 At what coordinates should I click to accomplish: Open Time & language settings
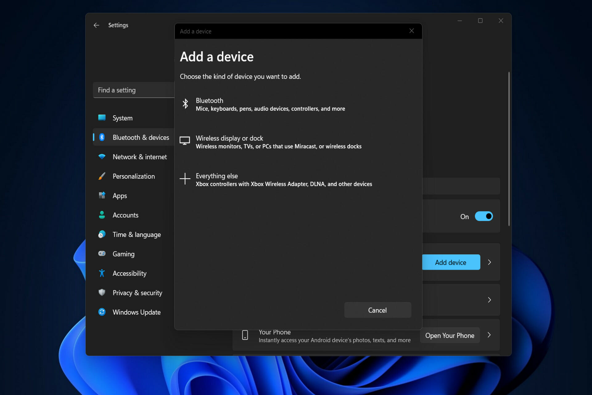(x=134, y=235)
